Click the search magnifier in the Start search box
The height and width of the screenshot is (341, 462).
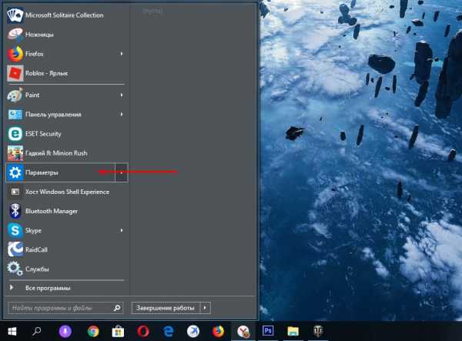click(117, 308)
